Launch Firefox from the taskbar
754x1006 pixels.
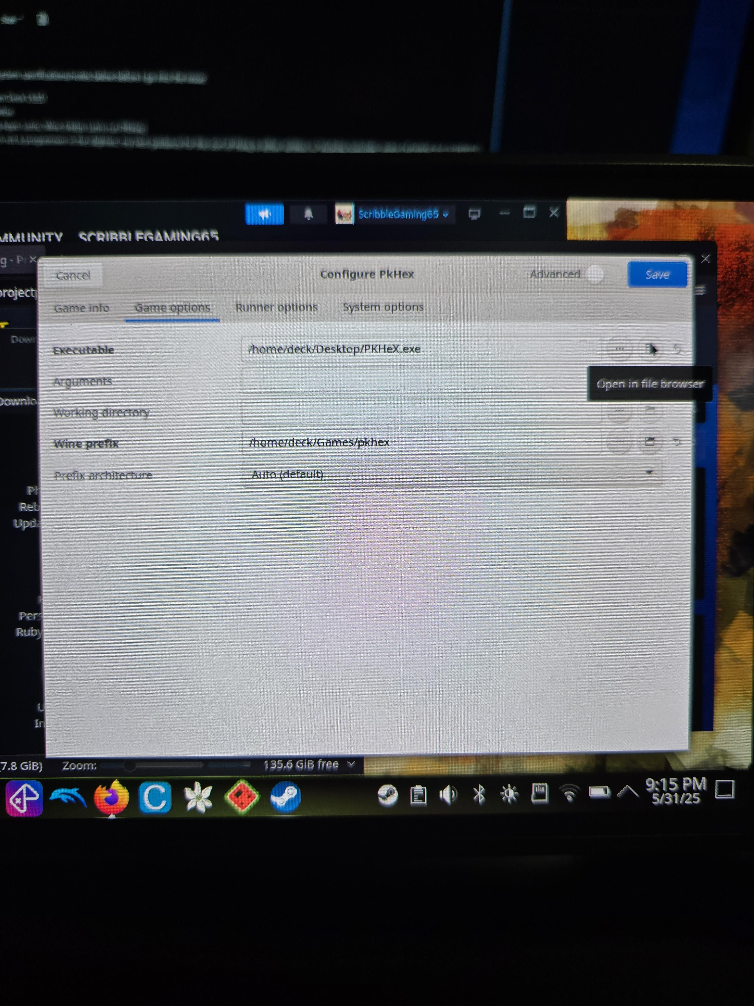point(111,797)
